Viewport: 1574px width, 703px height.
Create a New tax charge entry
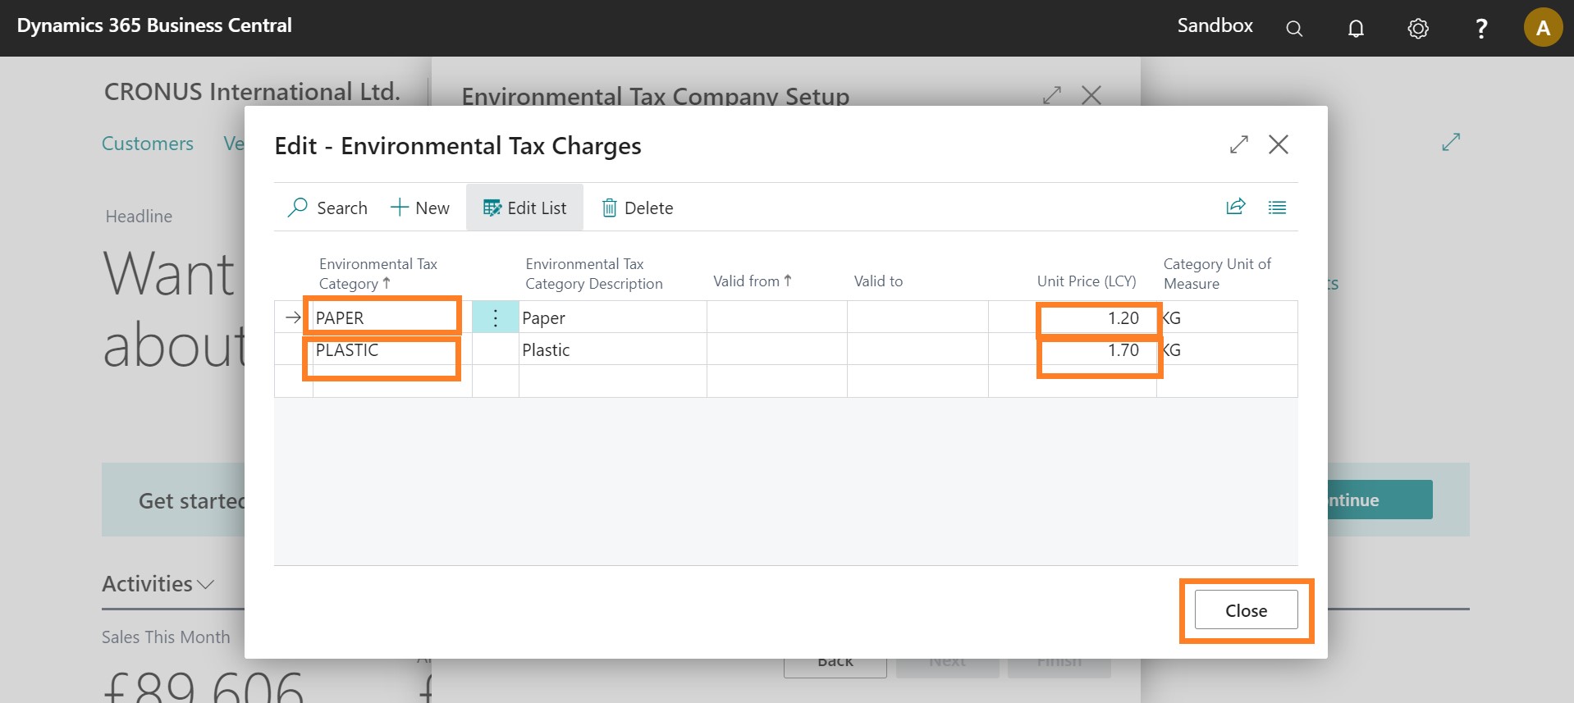pyautogui.click(x=420, y=208)
